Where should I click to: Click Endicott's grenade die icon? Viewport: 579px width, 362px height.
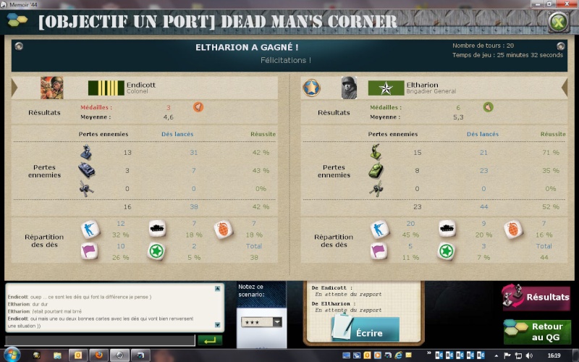click(223, 229)
